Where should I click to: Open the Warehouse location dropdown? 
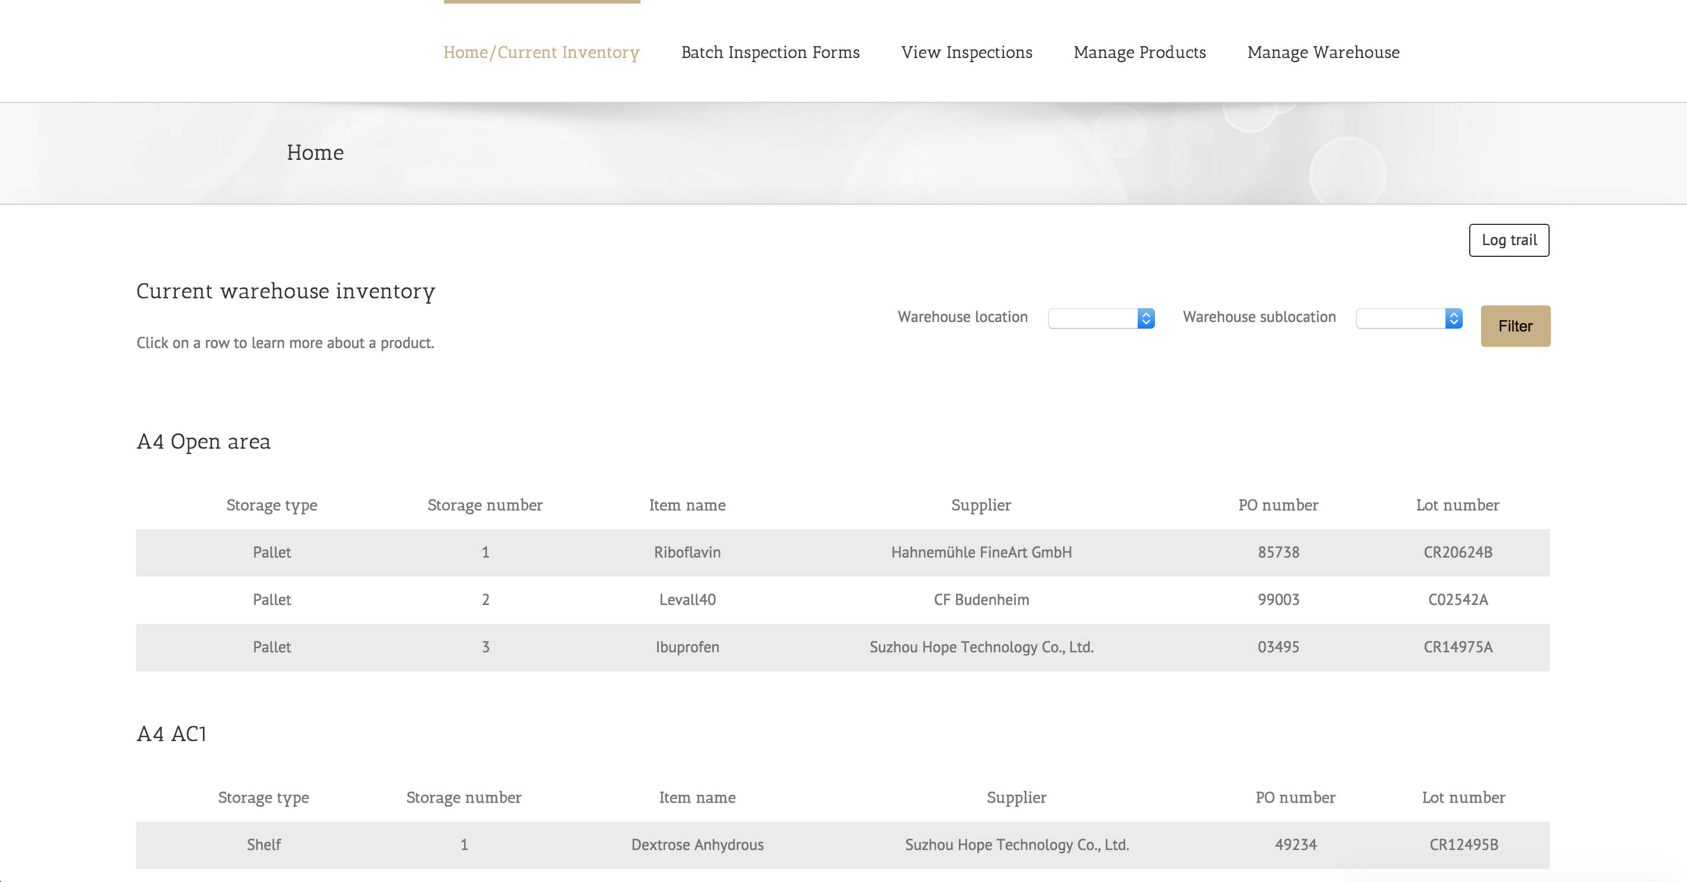tap(1101, 318)
